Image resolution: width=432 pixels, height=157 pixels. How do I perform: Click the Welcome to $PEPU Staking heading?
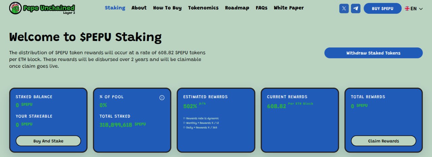pyautogui.click(x=85, y=37)
